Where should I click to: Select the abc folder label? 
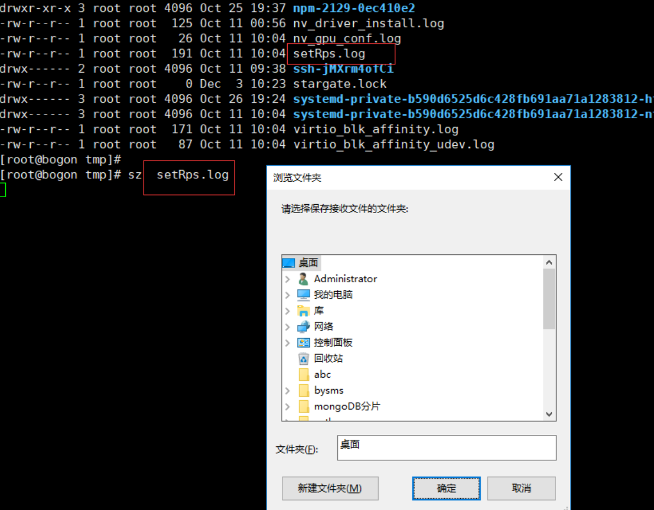(323, 375)
